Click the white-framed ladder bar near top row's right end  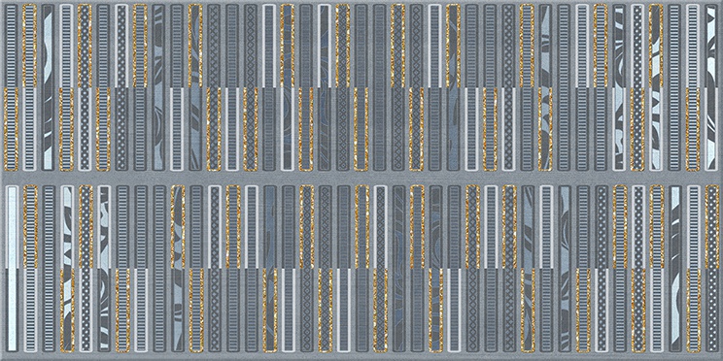click(x=693, y=46)
